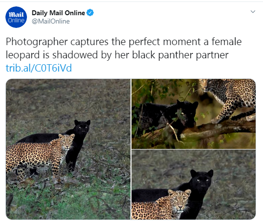Visit the @MailOnline handle
Viewport: 263px width, 223px height.
point(51,21)
